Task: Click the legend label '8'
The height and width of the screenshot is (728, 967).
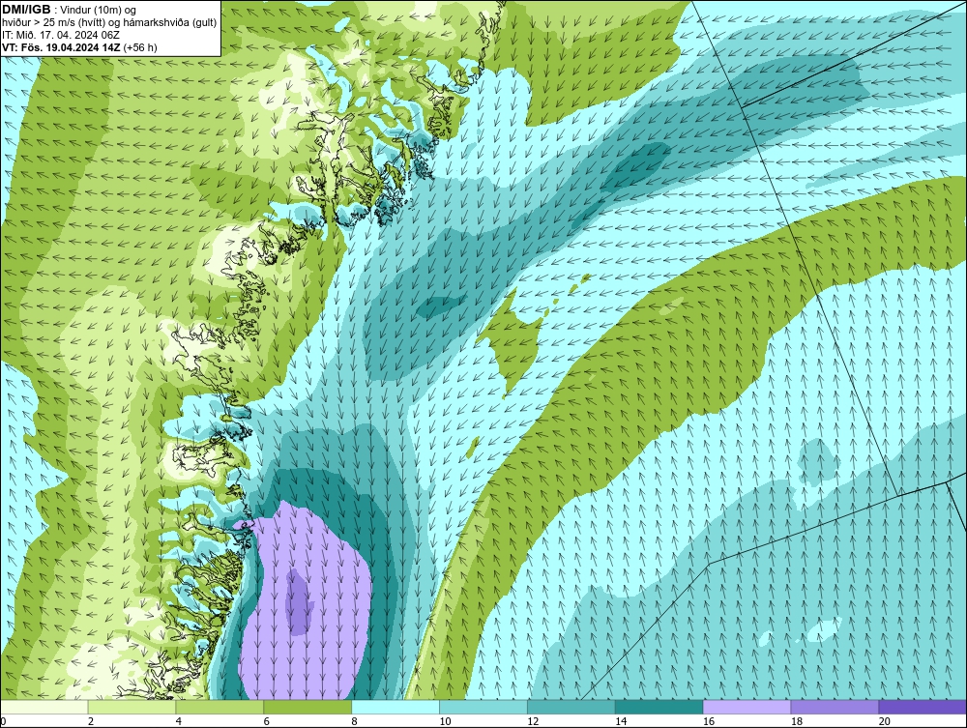Action: coord(355,721)
